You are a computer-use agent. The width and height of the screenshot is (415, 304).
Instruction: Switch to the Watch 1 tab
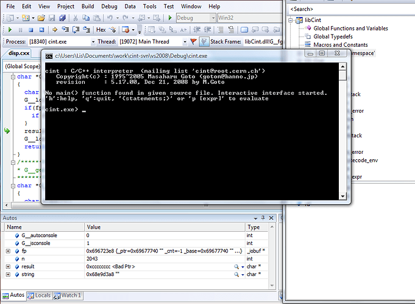click(x=68, y=295)
